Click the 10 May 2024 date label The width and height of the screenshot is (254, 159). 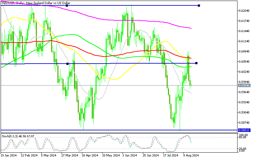(111, 156)
